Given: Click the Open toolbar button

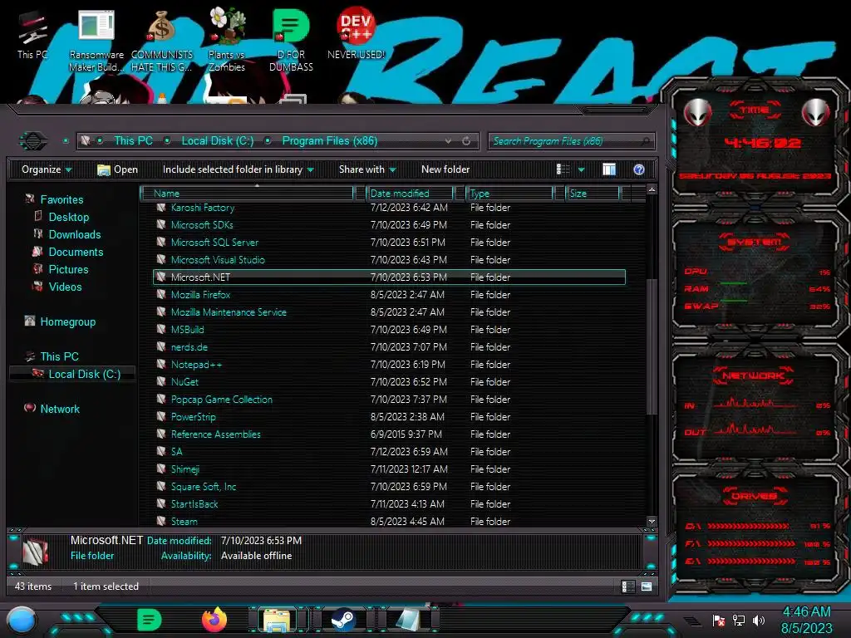Looking at the screenshot, I should [117, 169].
